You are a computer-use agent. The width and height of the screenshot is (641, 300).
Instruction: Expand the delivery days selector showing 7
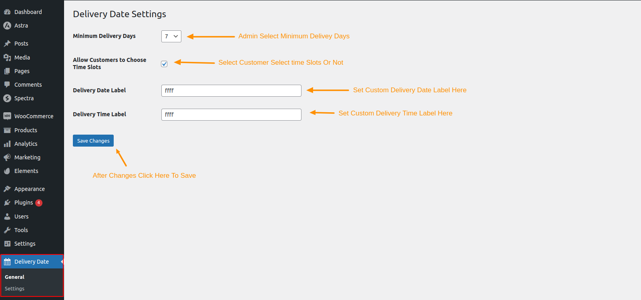[x=171, y=36]
